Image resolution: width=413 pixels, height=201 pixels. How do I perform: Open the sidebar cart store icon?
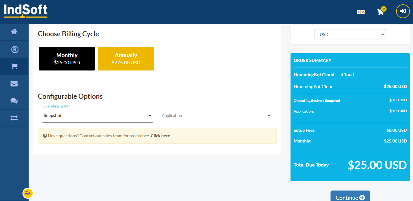14,66
